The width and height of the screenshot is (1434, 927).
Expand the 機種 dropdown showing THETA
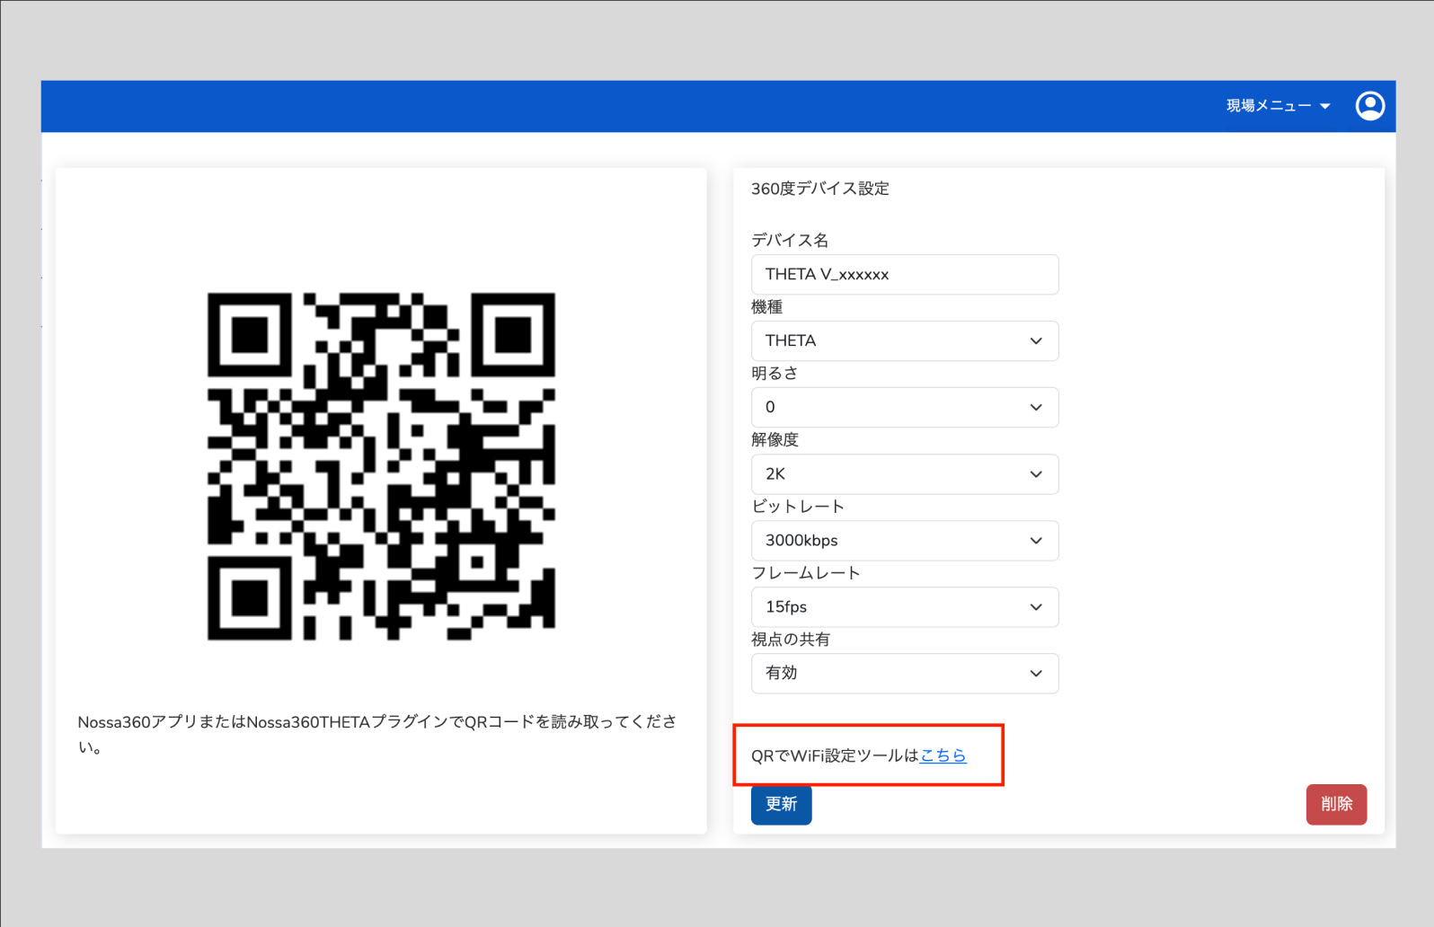[905, 341]
